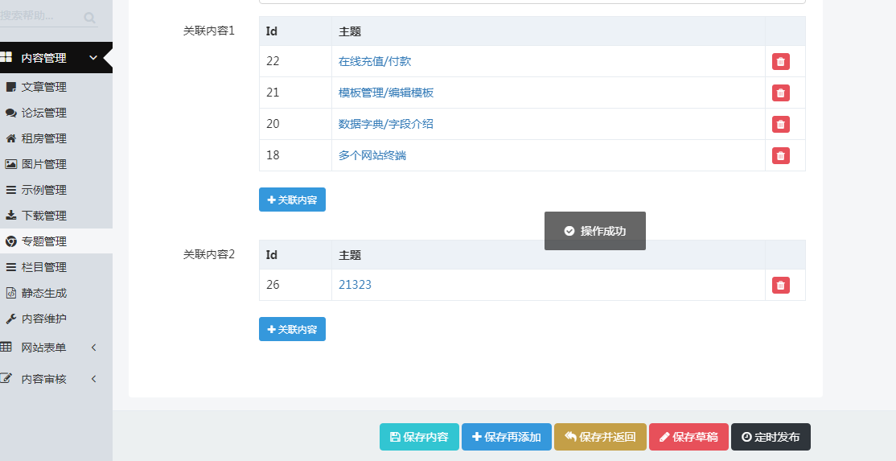Click the search magnifier icon in sidebar

89,17
